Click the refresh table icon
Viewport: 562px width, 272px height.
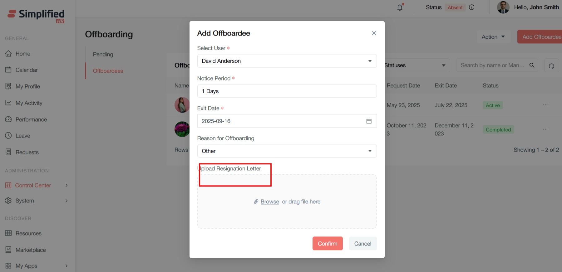(x=551, y=66)
